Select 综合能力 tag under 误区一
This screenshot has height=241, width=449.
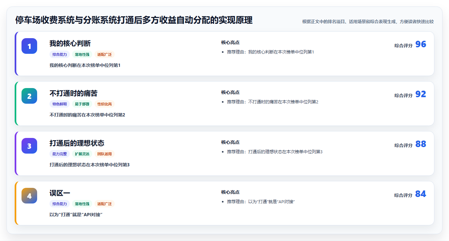pyautogui.click(x=60, y=204)
